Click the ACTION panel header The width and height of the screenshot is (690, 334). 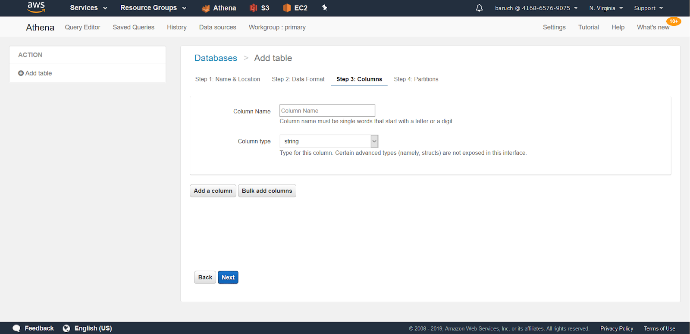(x=30, y=55)
